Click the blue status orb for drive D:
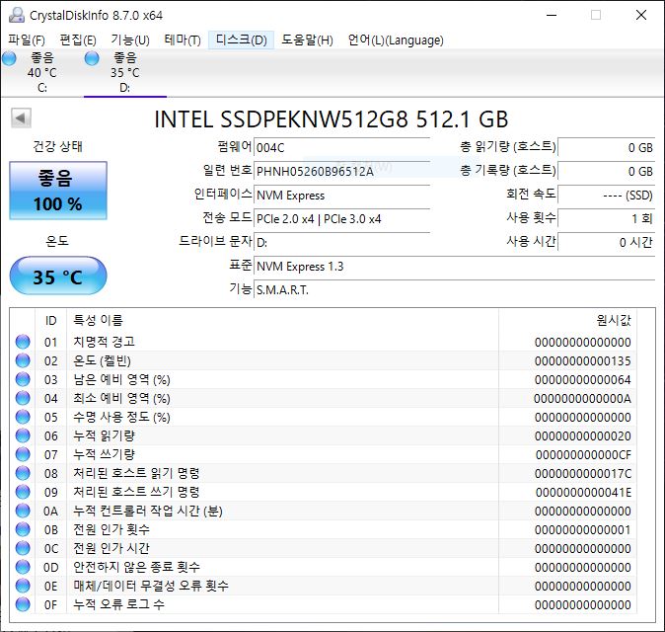665x632 pixels. pyautogui.click(x=92, y=58)
